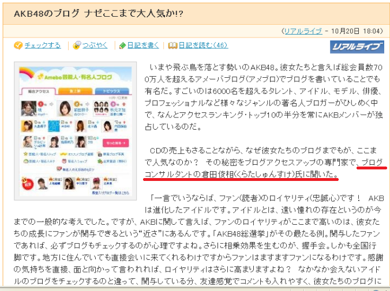
Task: Open the リアルライブ source link near the date
Action: [303, 31]
